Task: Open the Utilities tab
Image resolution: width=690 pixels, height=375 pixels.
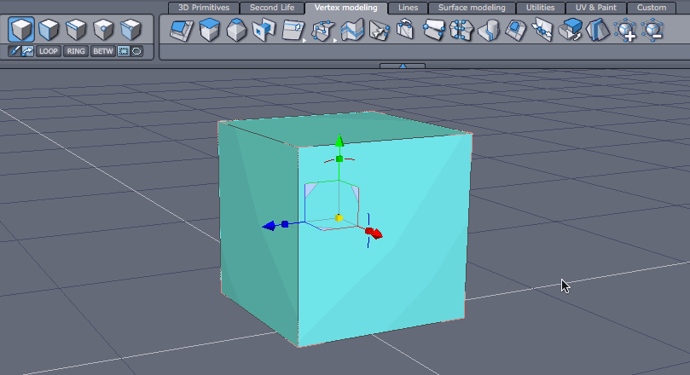Action: tap(541, 8)
